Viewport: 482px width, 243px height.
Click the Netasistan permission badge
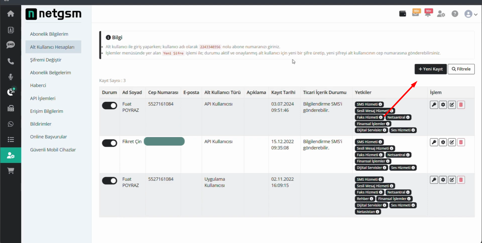tap(368, 212)
